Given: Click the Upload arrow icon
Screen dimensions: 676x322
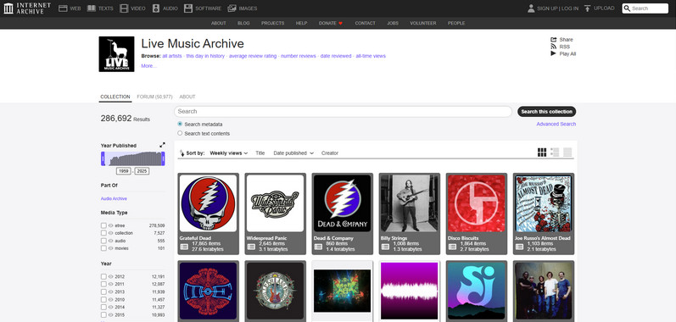Looking at the screenshot, I should point(587,8).
